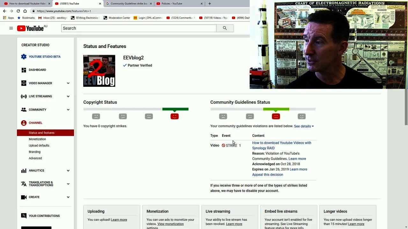Image resolution: width=408 pixels, height=229 pixels.
Task: Expand Translations & Transcriptions section
Action: tap(68, 184)
